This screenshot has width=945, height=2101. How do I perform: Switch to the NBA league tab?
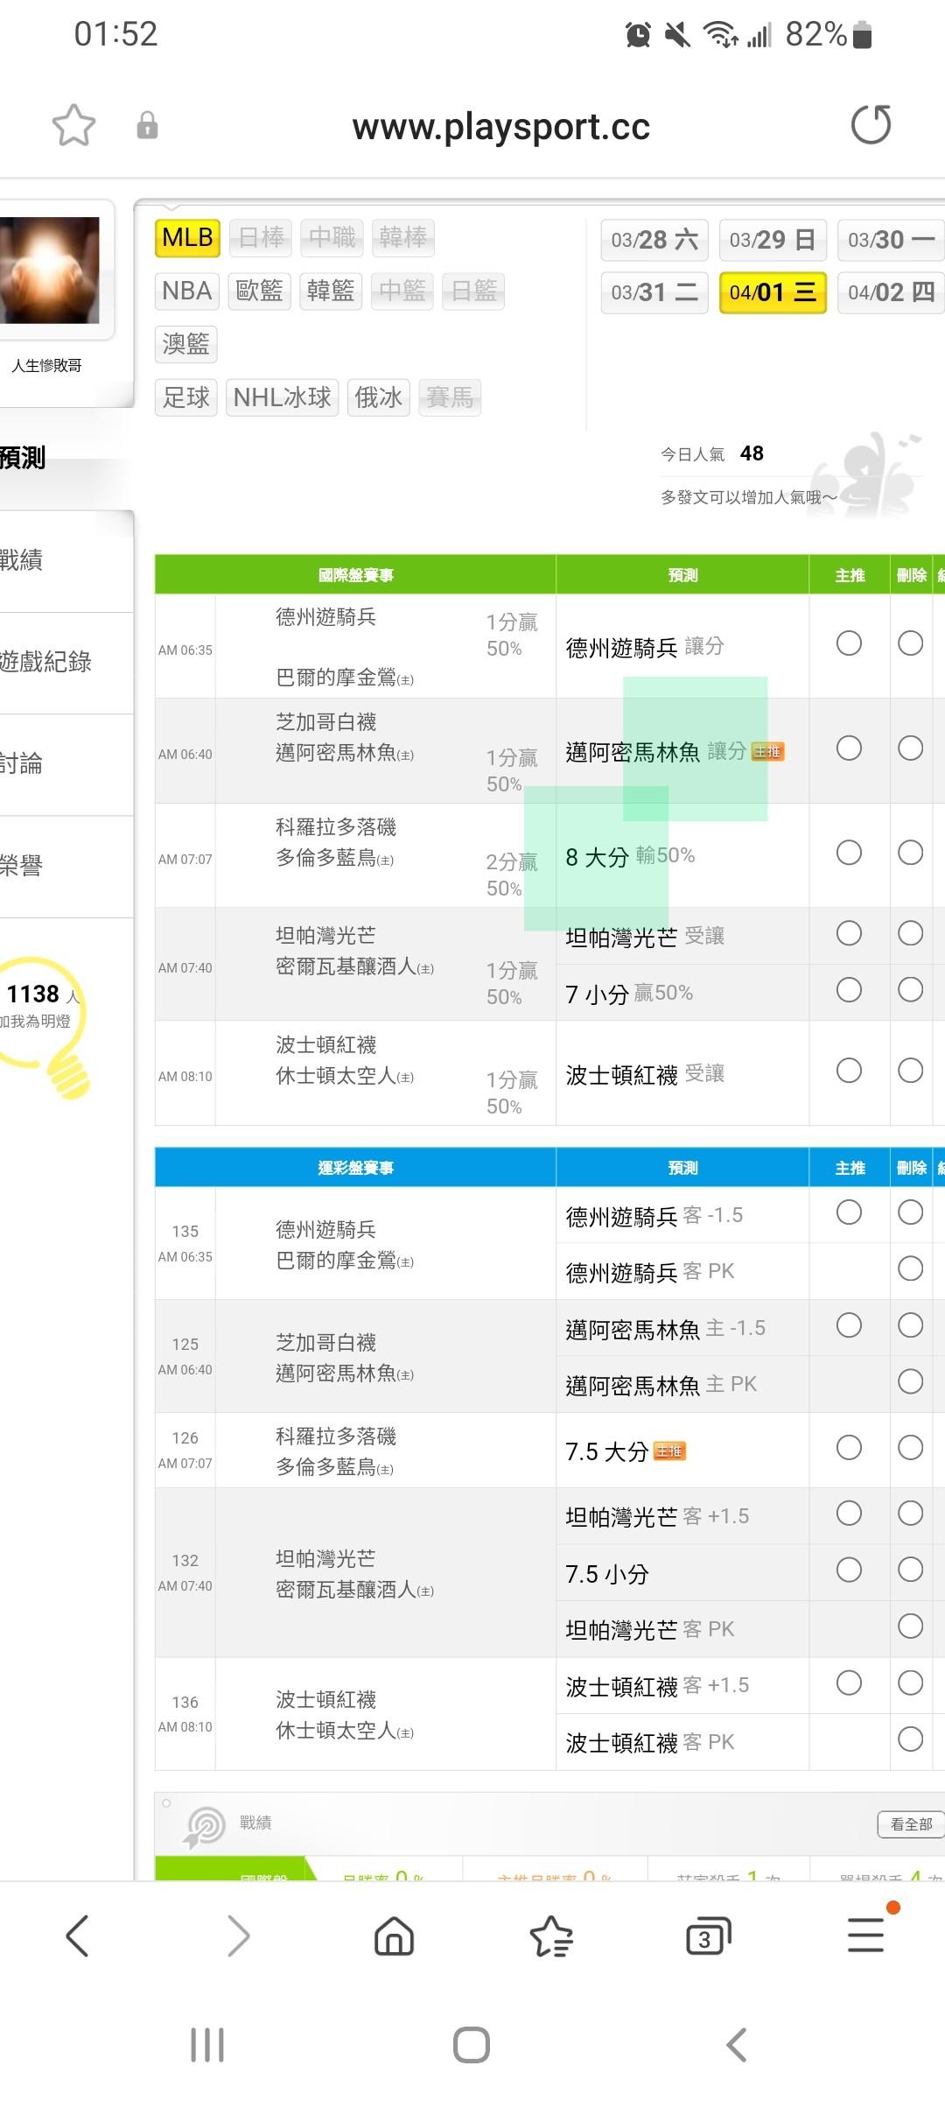pos(187,291)
